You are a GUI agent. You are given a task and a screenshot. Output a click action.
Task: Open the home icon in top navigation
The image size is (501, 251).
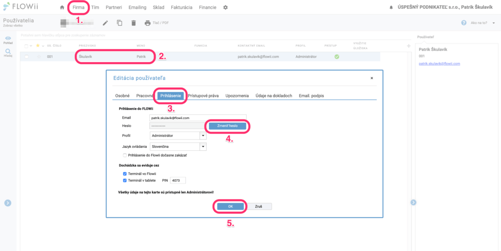tap(62, 7)
